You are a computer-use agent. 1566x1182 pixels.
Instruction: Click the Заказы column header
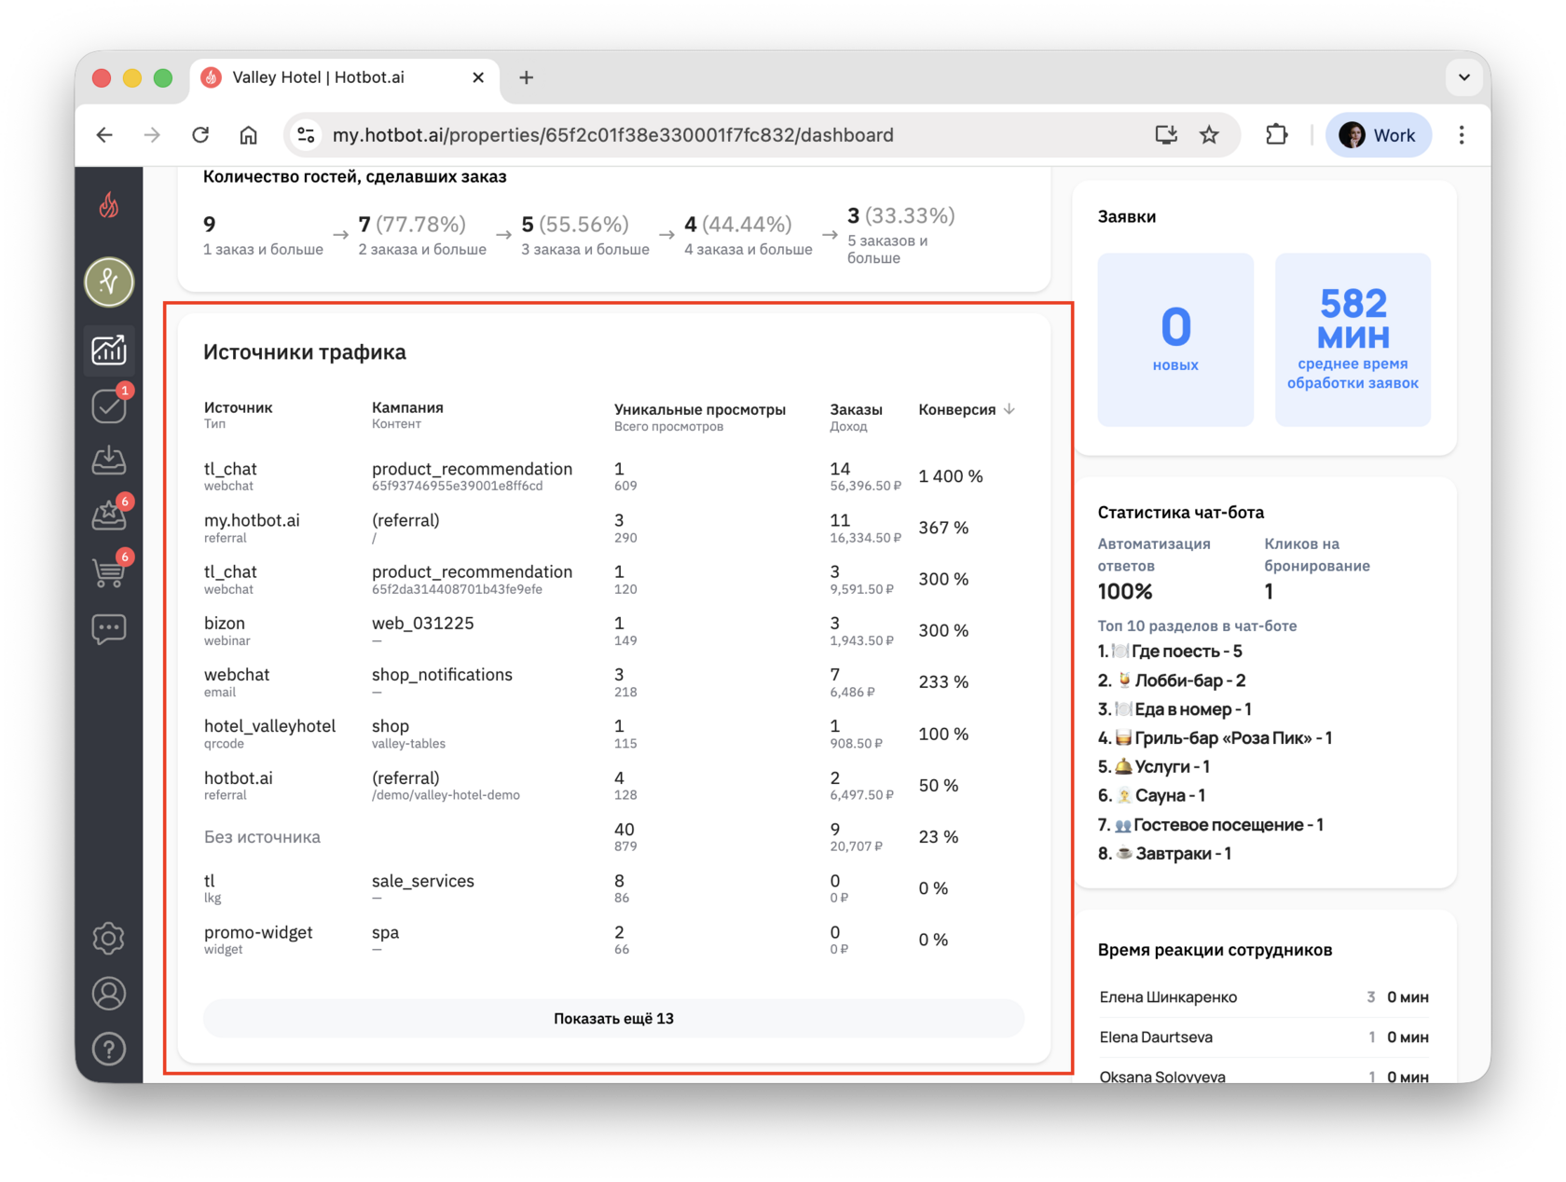point(856,409)
